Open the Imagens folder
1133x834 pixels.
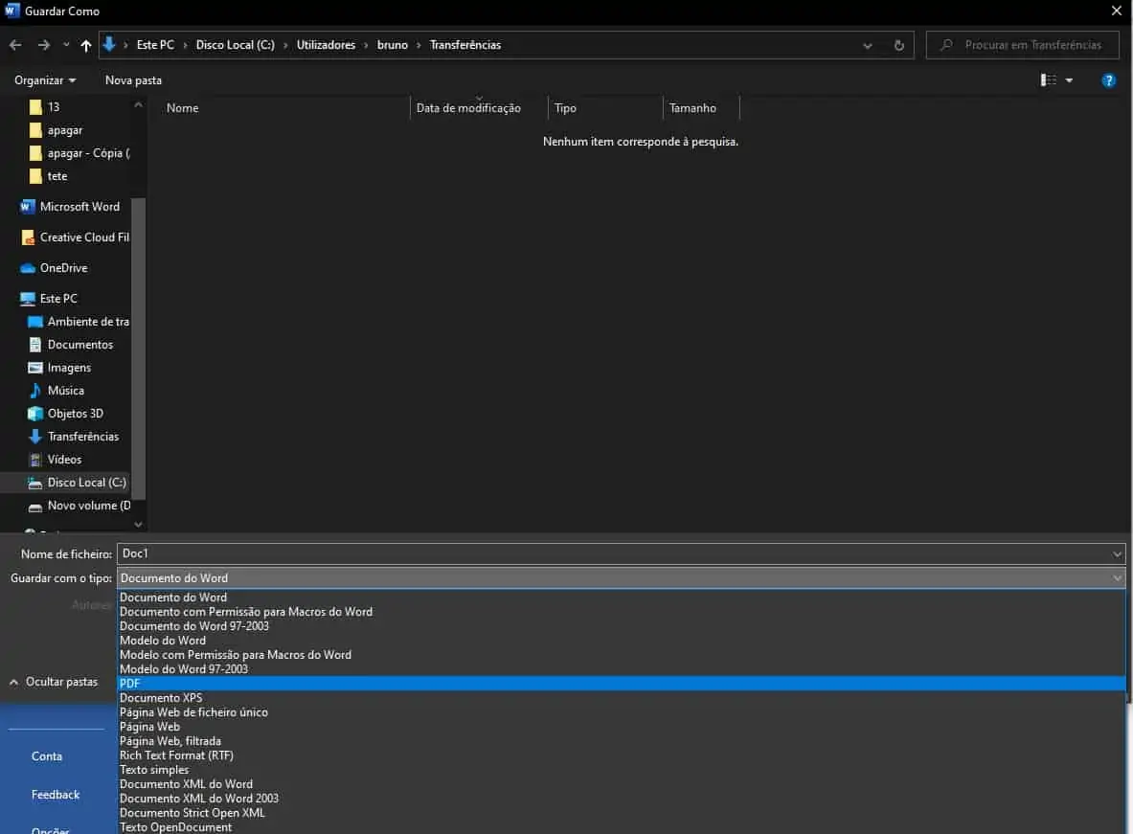tap(59, 368)
